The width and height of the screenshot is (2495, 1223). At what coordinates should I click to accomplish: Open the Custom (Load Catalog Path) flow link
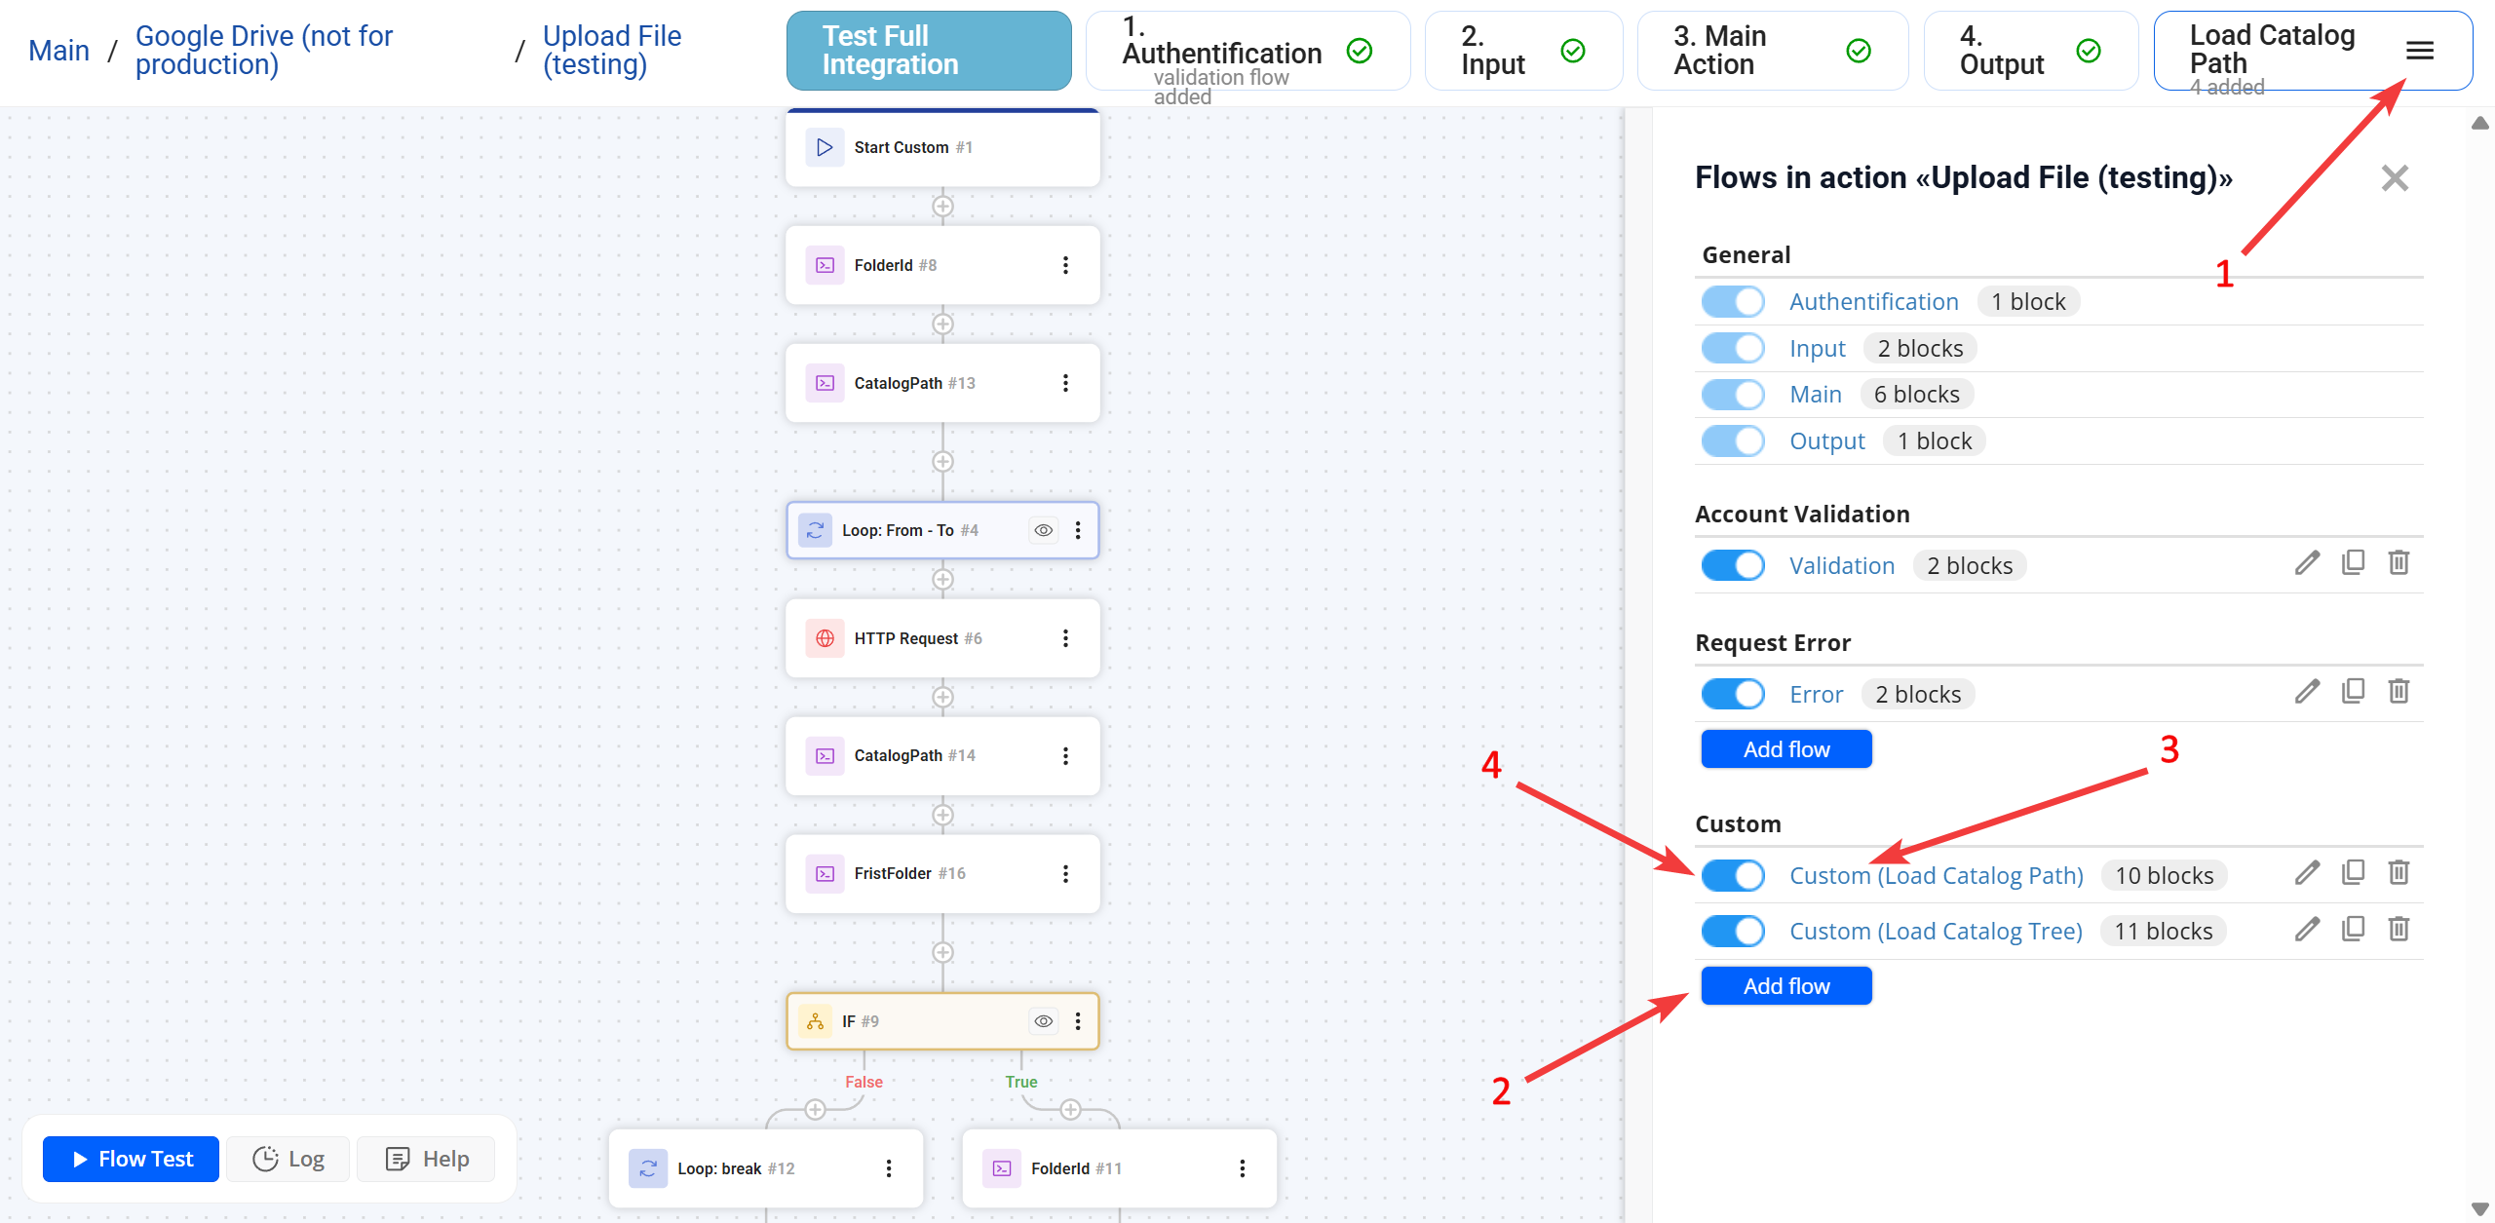(1936, 875)
